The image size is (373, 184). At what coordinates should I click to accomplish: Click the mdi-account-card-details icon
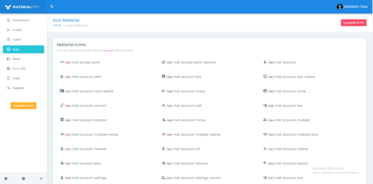tap(62, 91)
